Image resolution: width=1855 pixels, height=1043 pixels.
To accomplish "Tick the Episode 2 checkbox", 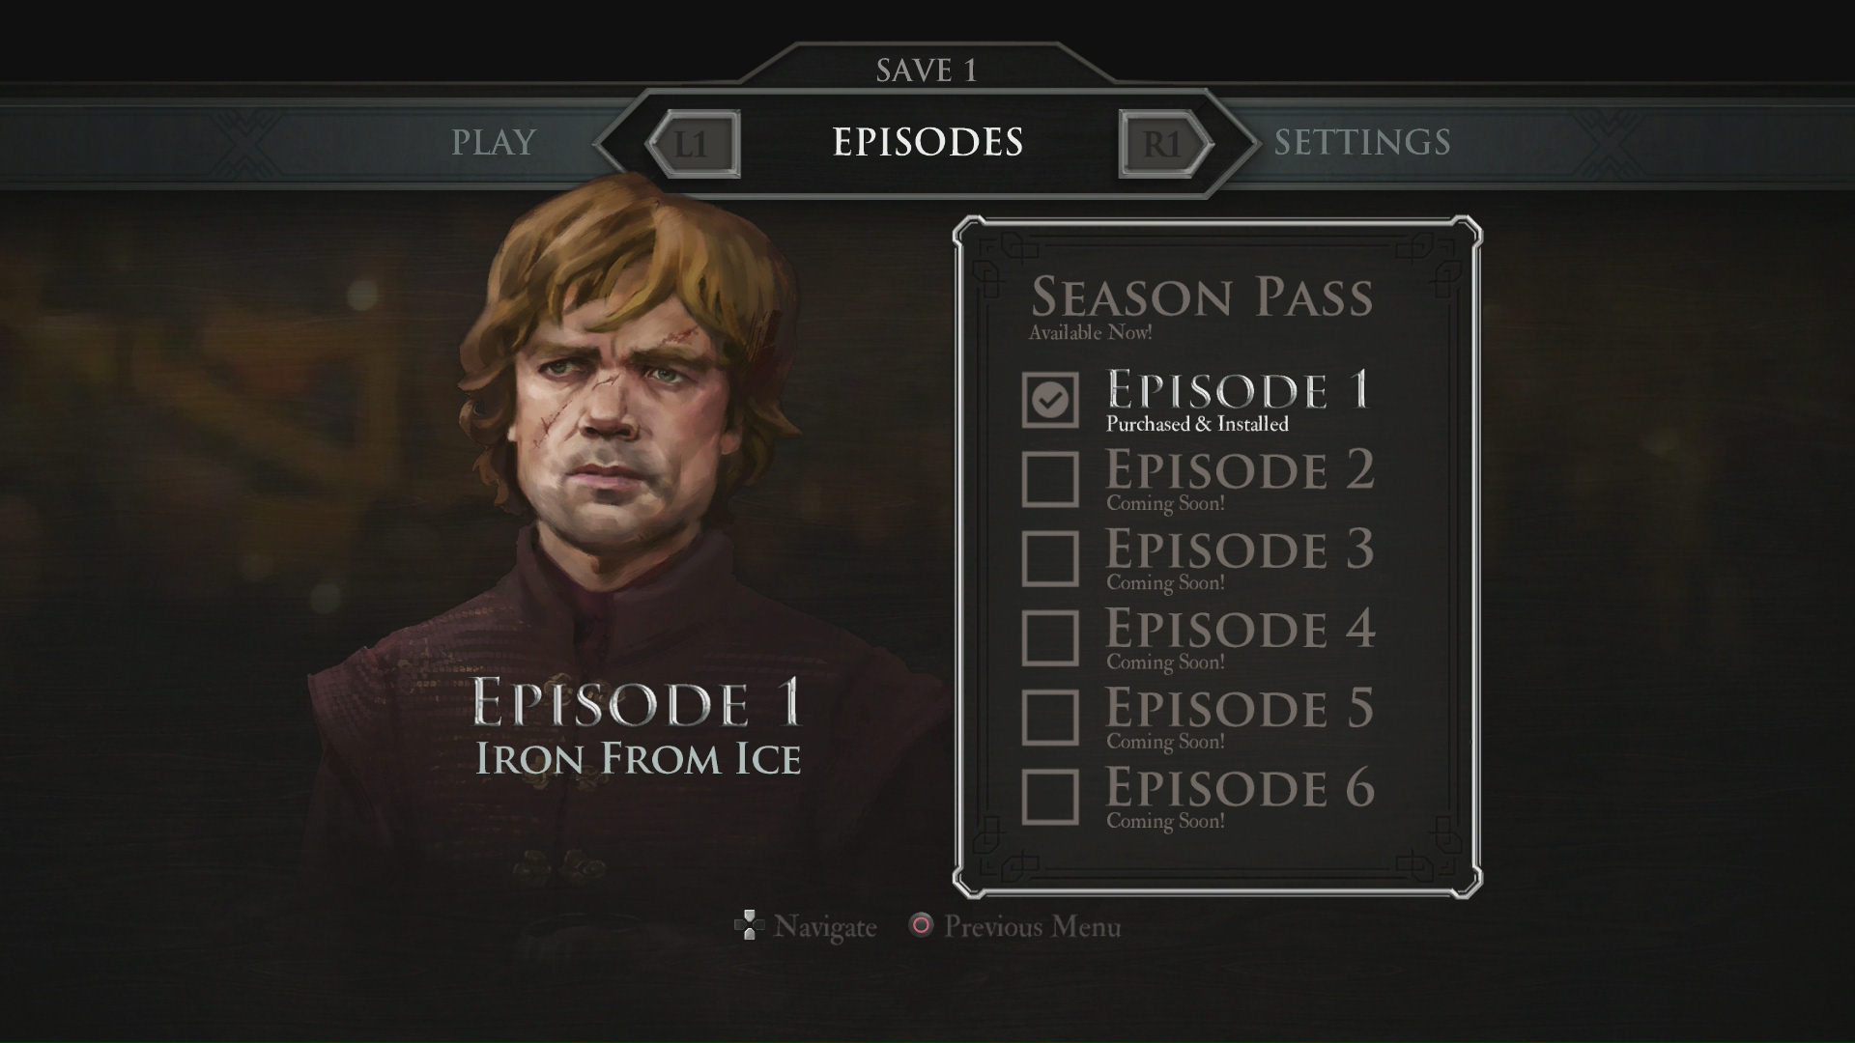I will [x=1050, y=479].
